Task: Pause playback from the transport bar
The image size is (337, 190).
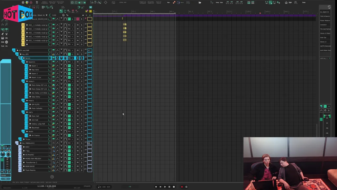Action: click(x=169, y=187)
